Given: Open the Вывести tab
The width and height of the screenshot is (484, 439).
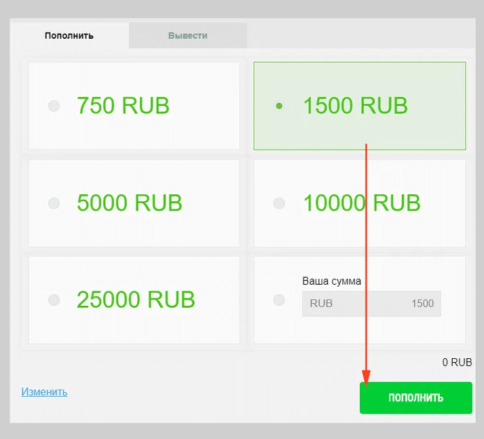Looking at the screenshot, I should click(x=187, y=35).
